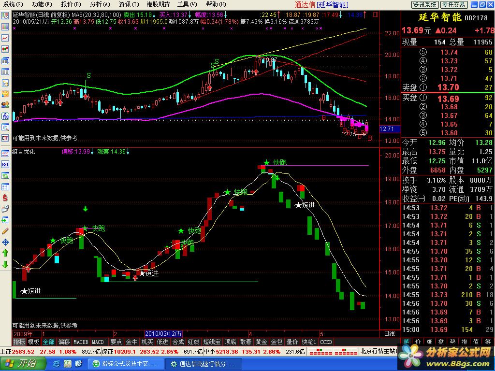Open the Internet Explorer quick launch icon
495x371 pixels.
click(57, 364)
